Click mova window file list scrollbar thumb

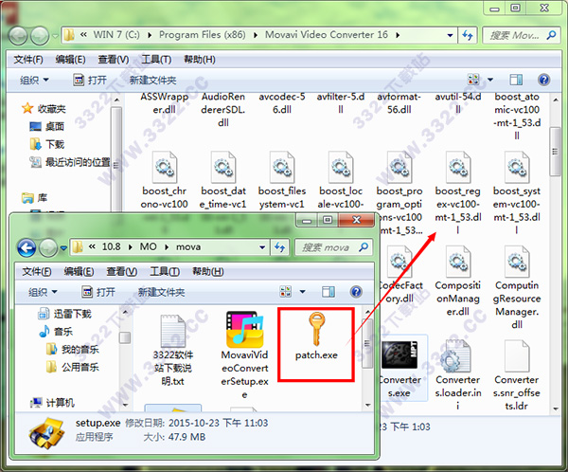(x=367, y=343)
